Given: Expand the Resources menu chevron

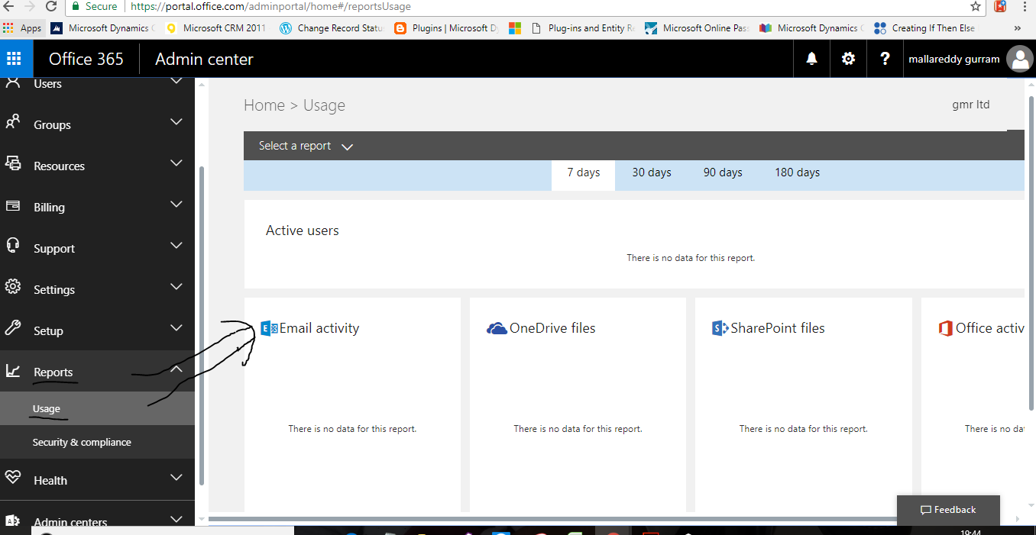Looking at the screenshot, I should tap(176, 163).
